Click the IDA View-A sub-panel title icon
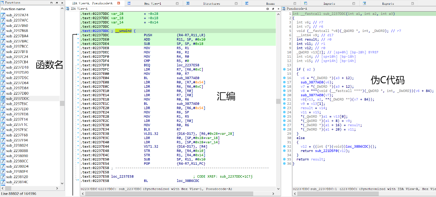 point(67,8)
